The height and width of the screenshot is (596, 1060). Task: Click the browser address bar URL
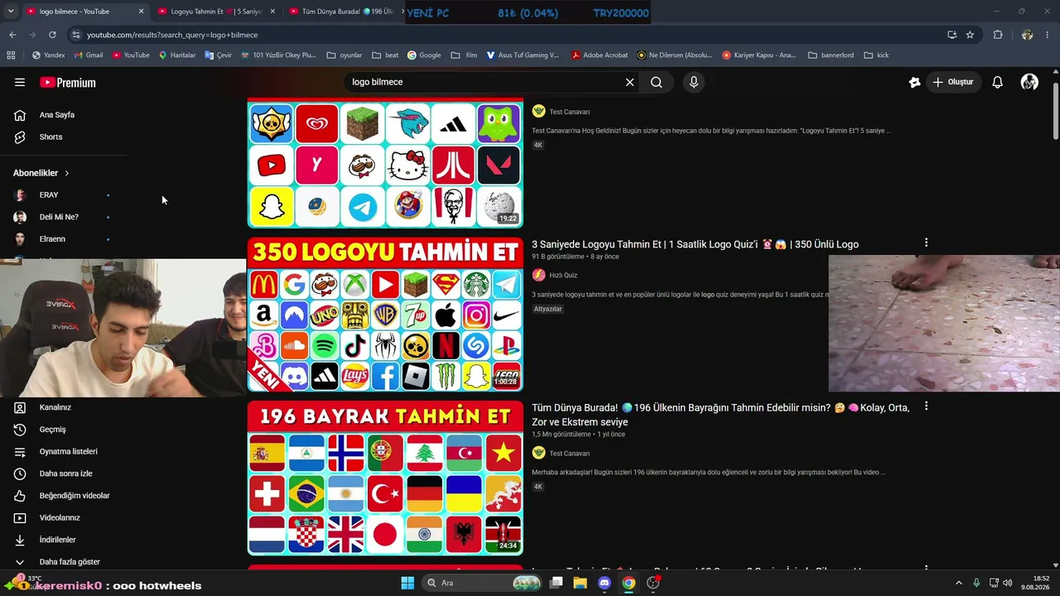[x=172, y=35]
